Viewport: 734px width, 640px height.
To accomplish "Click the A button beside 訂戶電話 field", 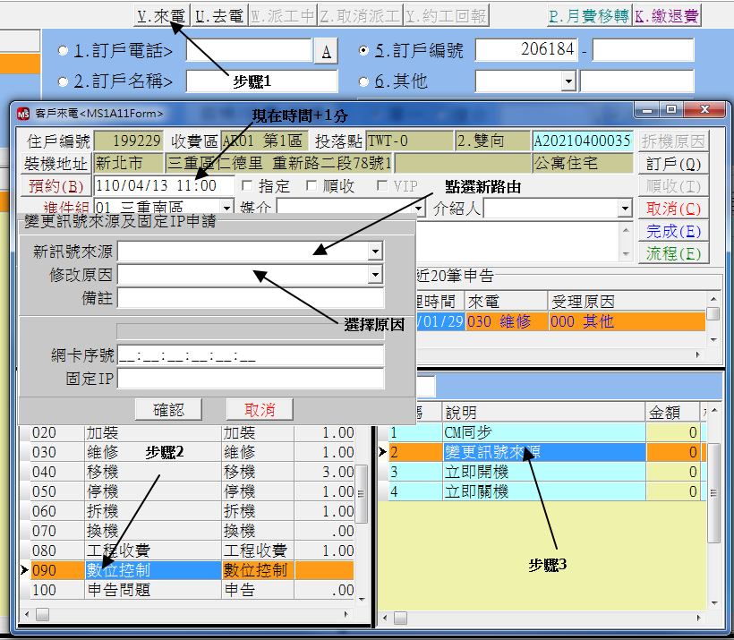I will pyautogui.click(x=326, y=52).
